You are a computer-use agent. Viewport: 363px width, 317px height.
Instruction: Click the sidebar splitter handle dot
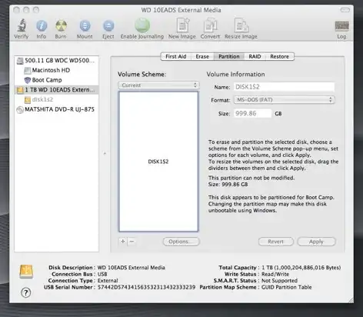pos(105,153)
